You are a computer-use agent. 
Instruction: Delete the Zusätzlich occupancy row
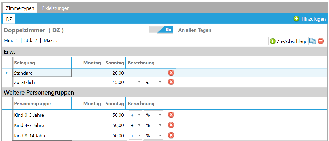pyautogui.click(x=171, y=82)
